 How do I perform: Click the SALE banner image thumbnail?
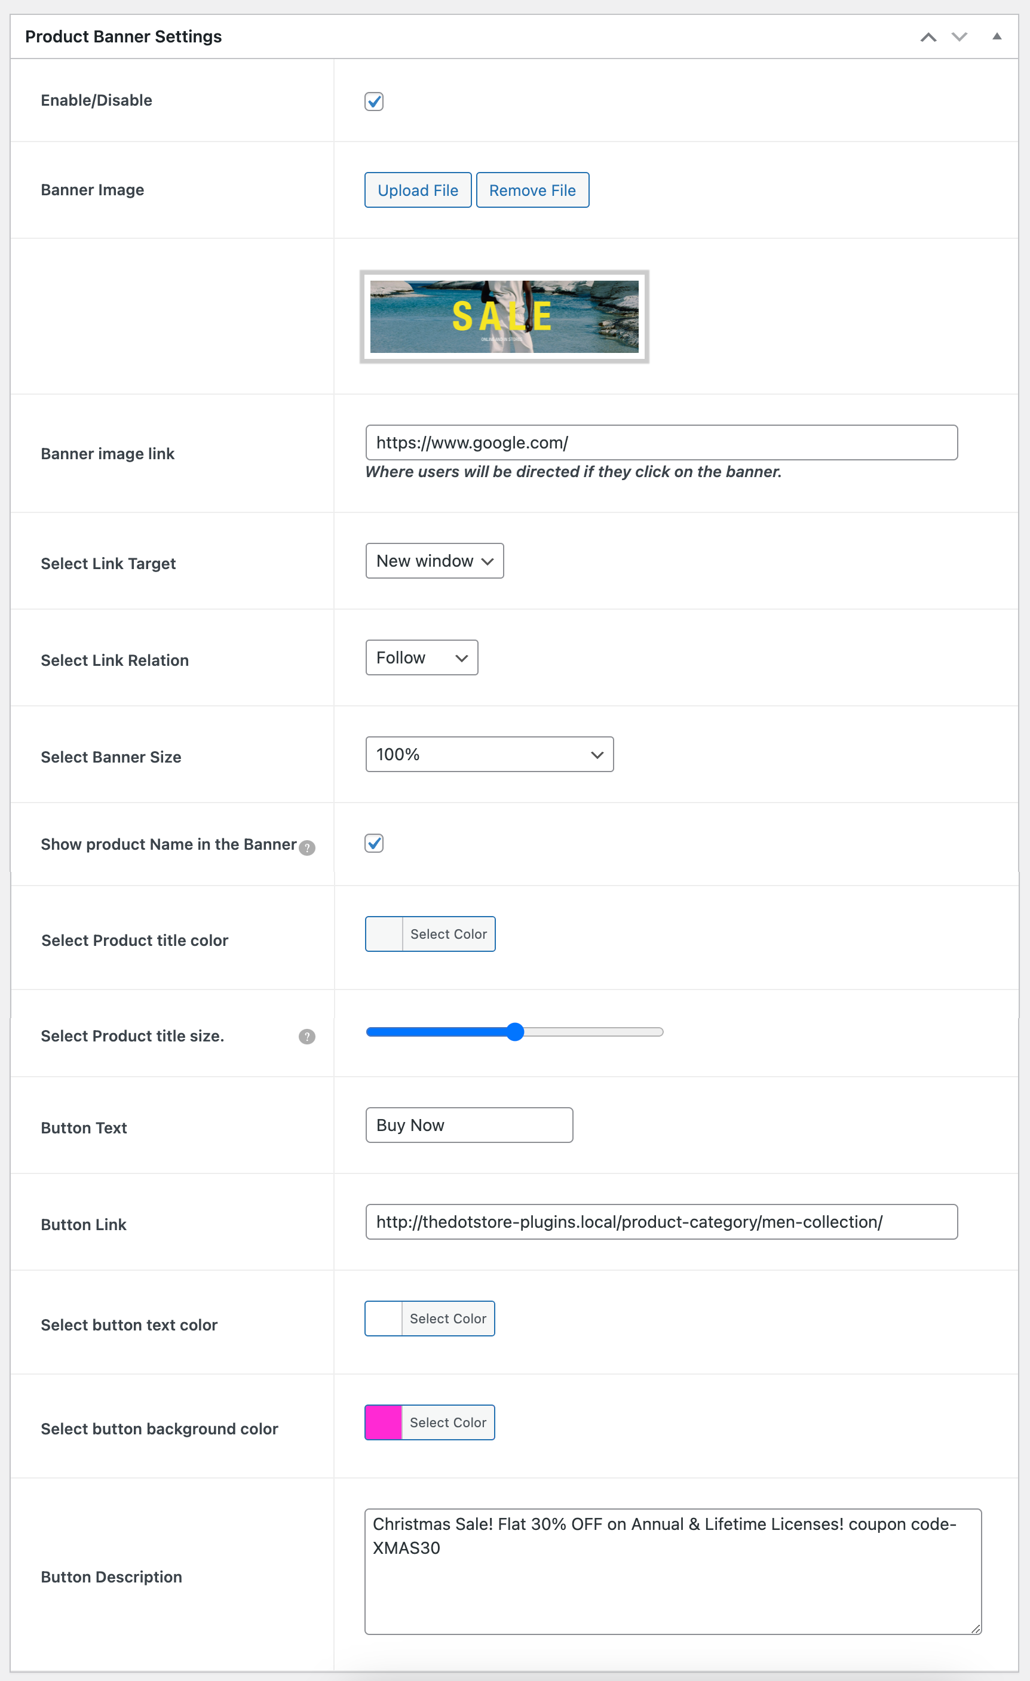point(504,316)
